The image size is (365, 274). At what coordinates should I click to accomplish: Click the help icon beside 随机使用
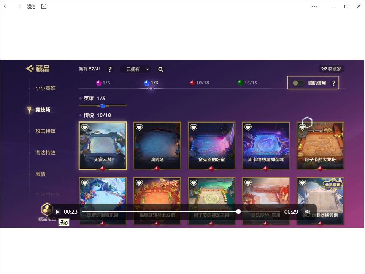pyautogui.click(x=333, y=83)
